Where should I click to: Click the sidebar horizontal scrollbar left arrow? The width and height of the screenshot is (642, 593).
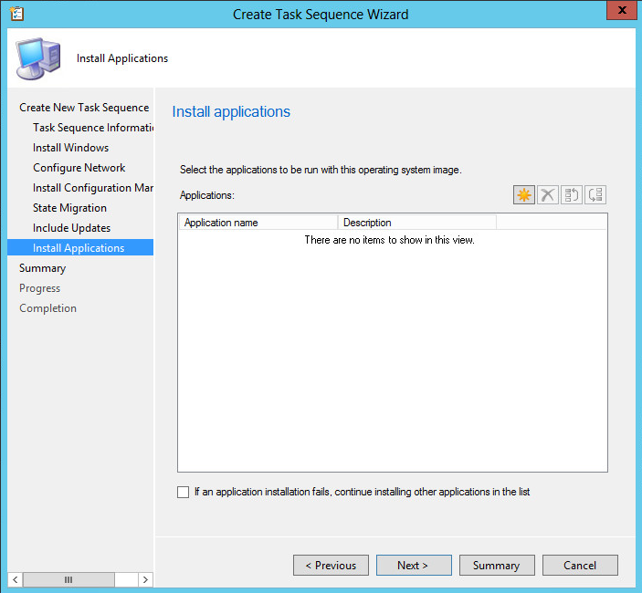pyautogui.click(x=15, y=579)
